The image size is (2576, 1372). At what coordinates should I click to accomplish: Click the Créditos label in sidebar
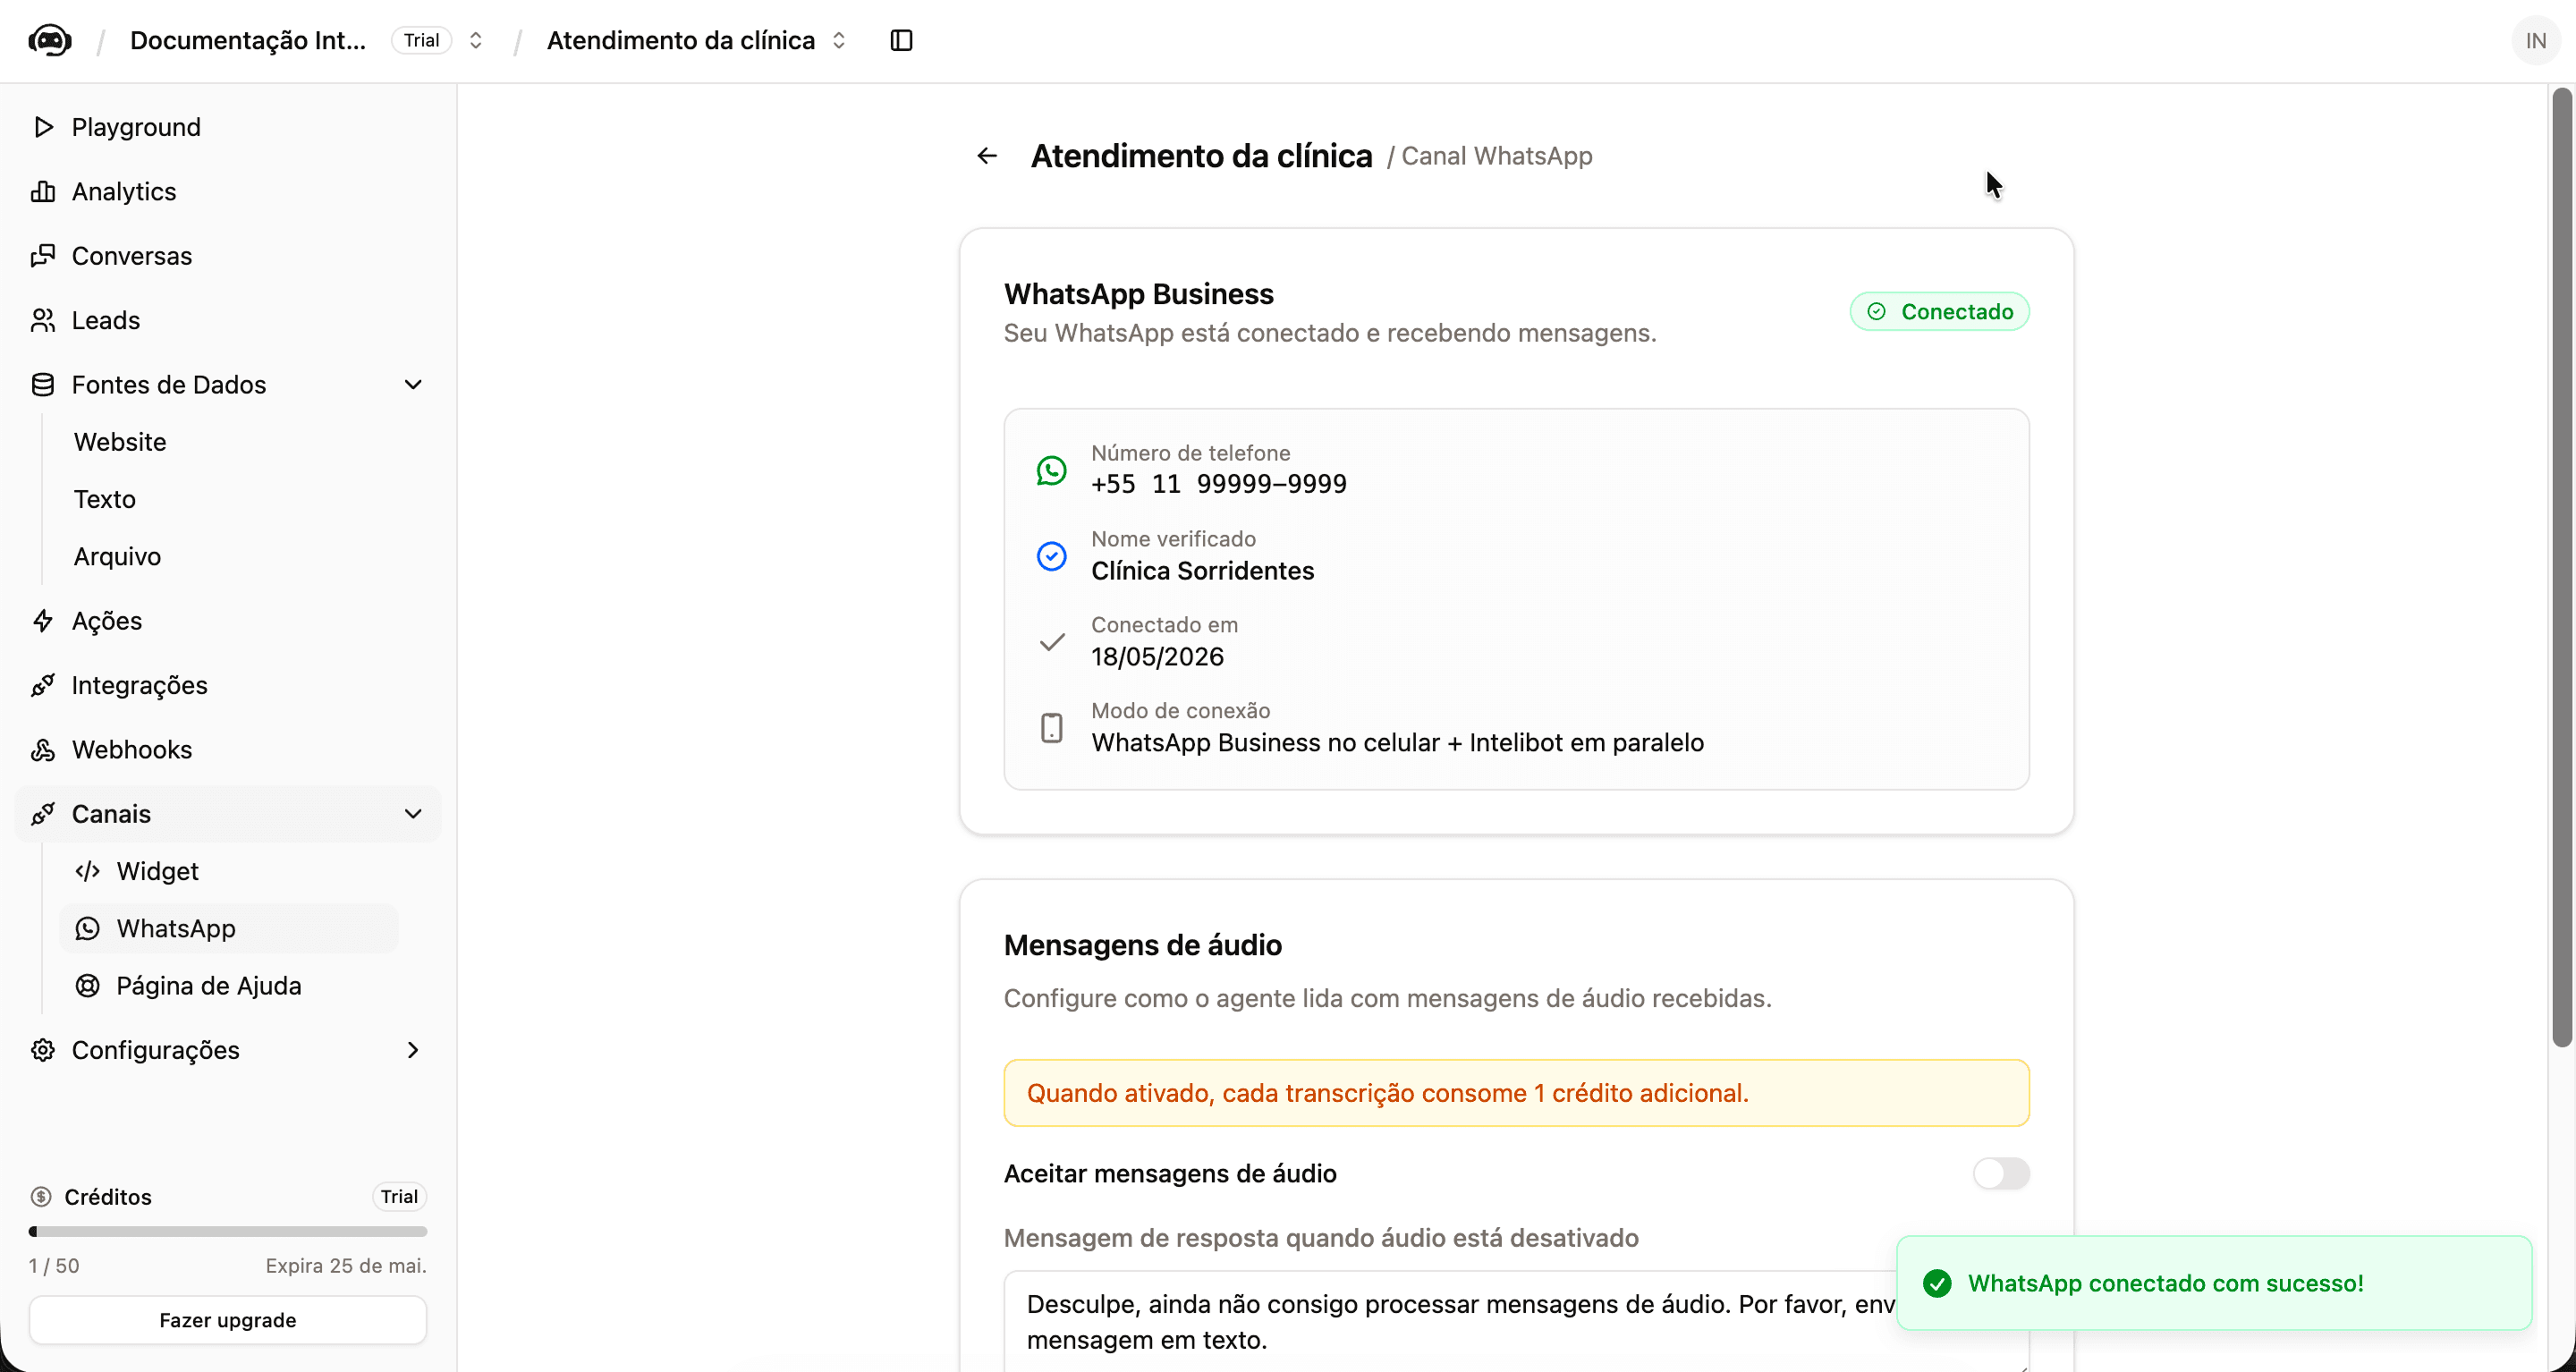[108, 1197]
